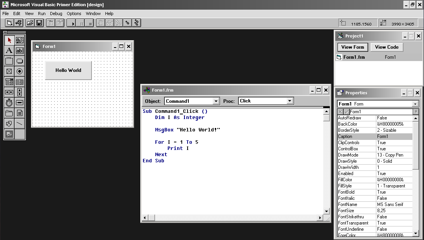Open the Debug menu
This screenshot has height=240, width=424.
tap(56, 14)
